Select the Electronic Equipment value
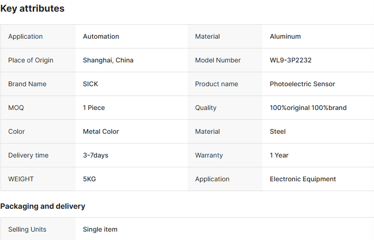Screen dimensions: 374x240 tap(303, 179)
